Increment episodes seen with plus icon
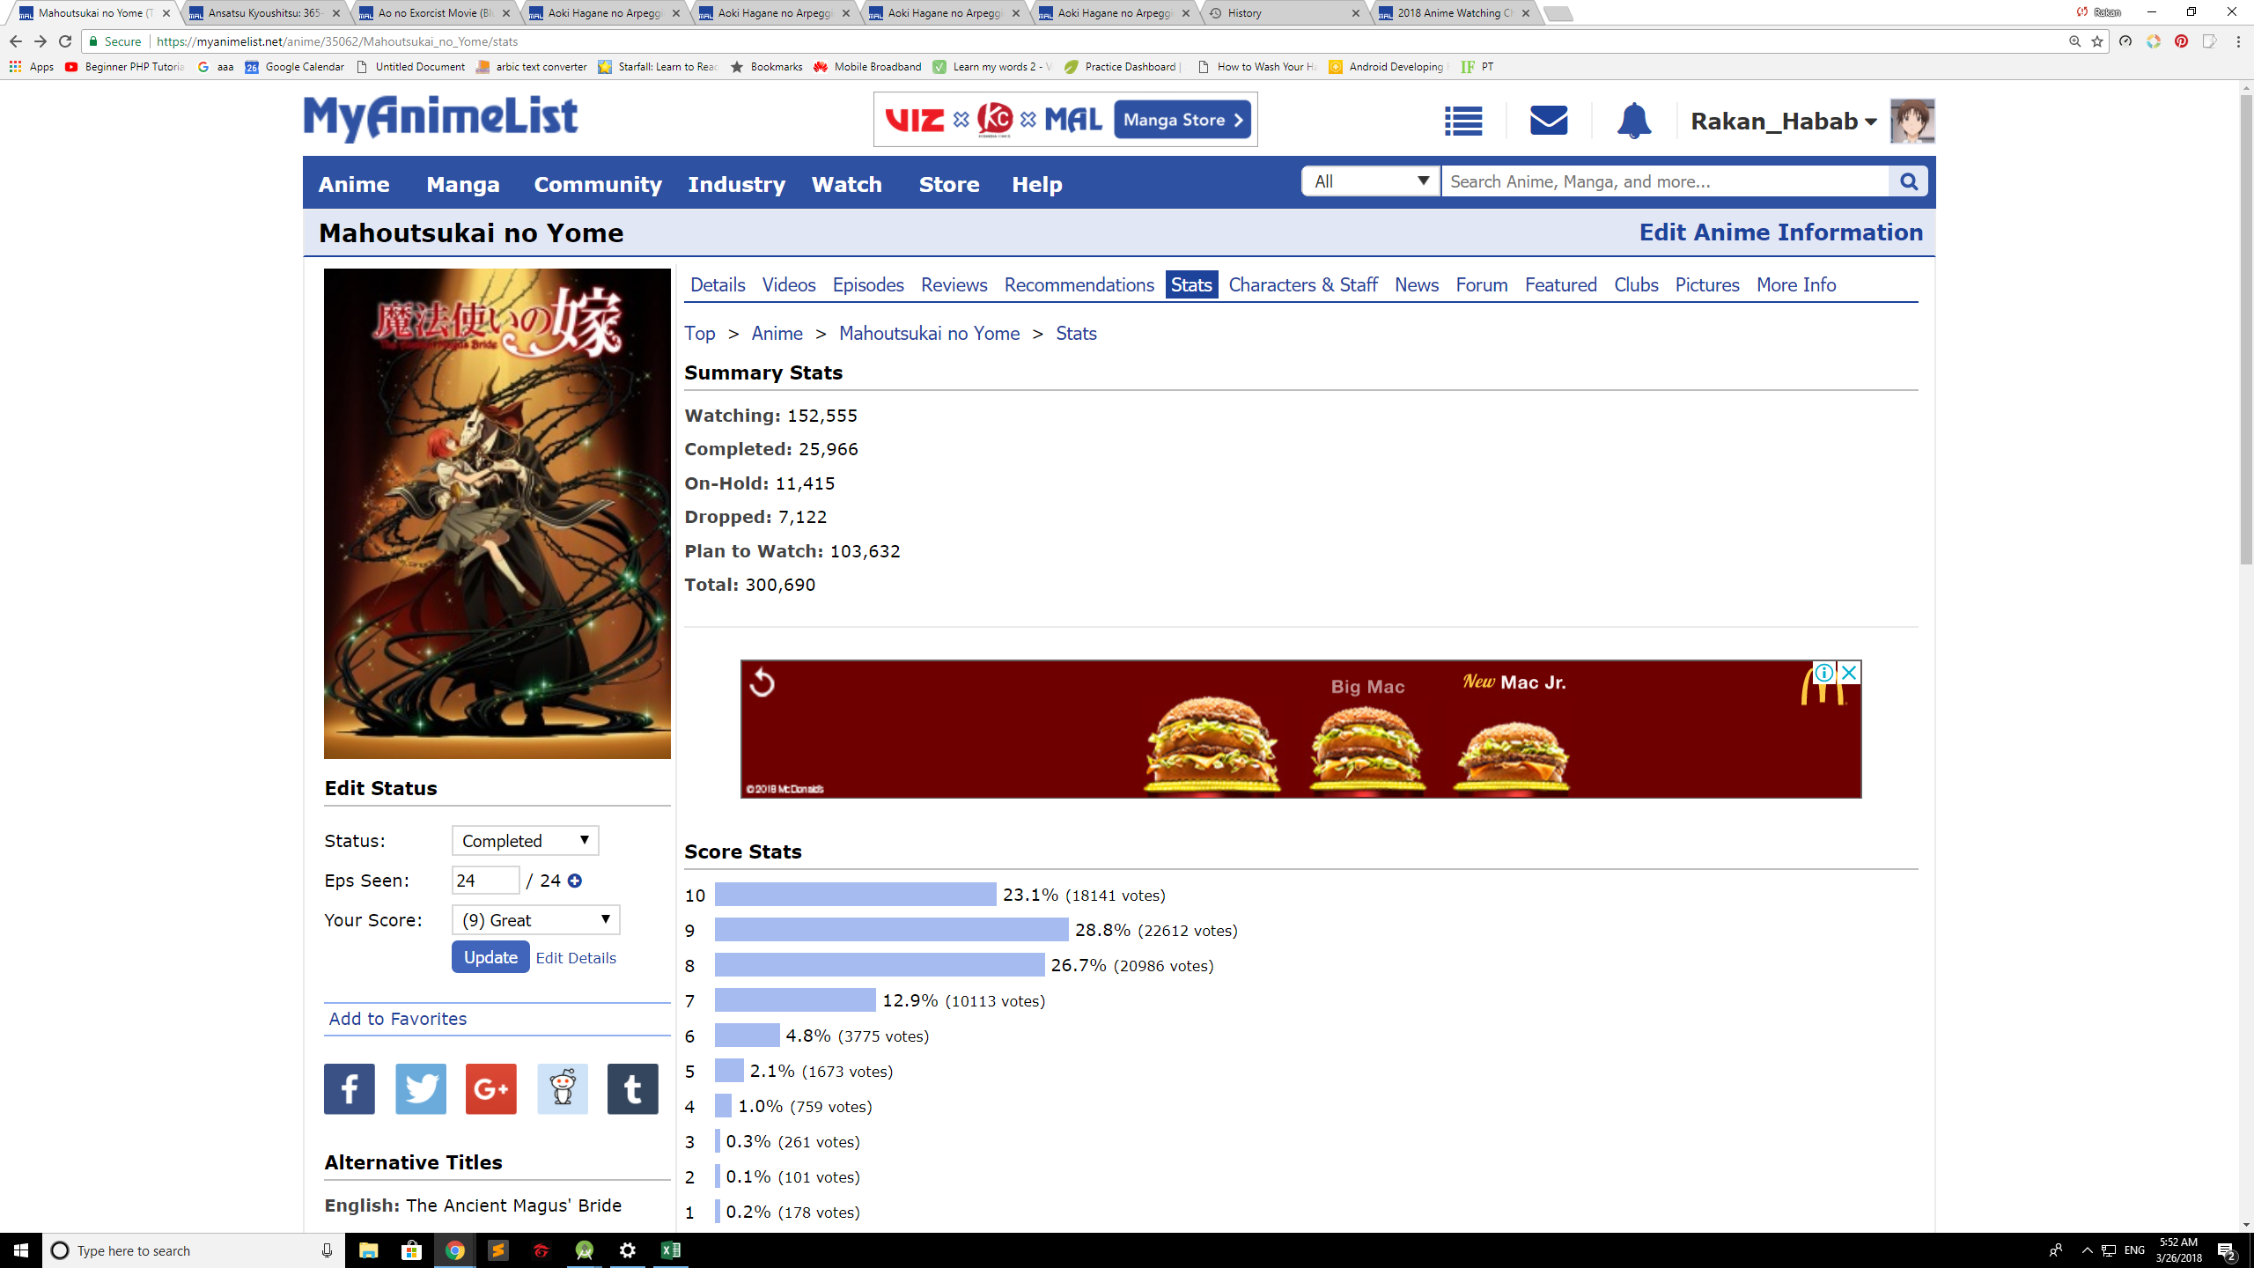2254x1268 pixels. coord(575,881)
